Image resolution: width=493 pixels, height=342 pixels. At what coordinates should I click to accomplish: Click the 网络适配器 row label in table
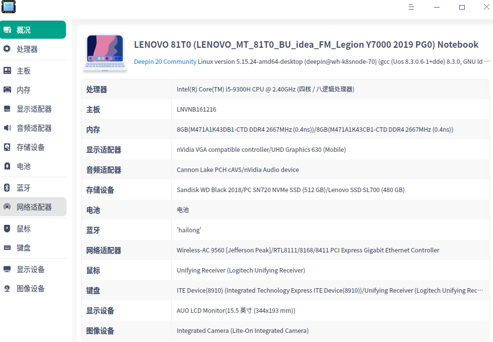point(103,250)
